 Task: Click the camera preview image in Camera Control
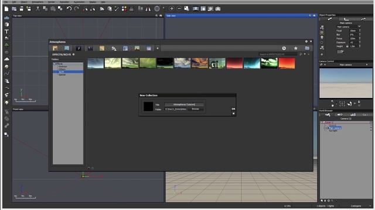pyautogui.click(x=346, y=83)
